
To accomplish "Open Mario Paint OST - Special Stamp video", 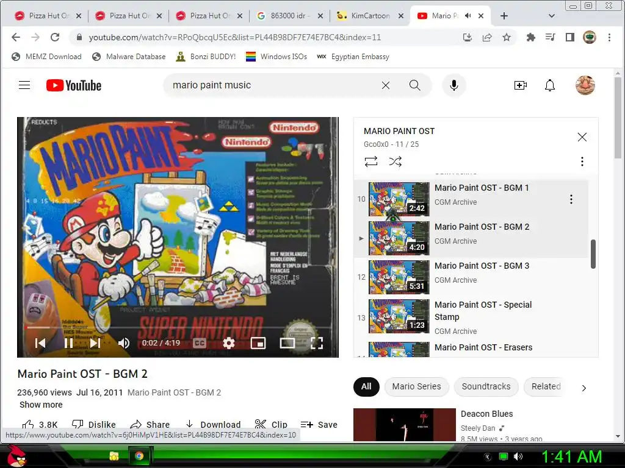I will [471, 317].
